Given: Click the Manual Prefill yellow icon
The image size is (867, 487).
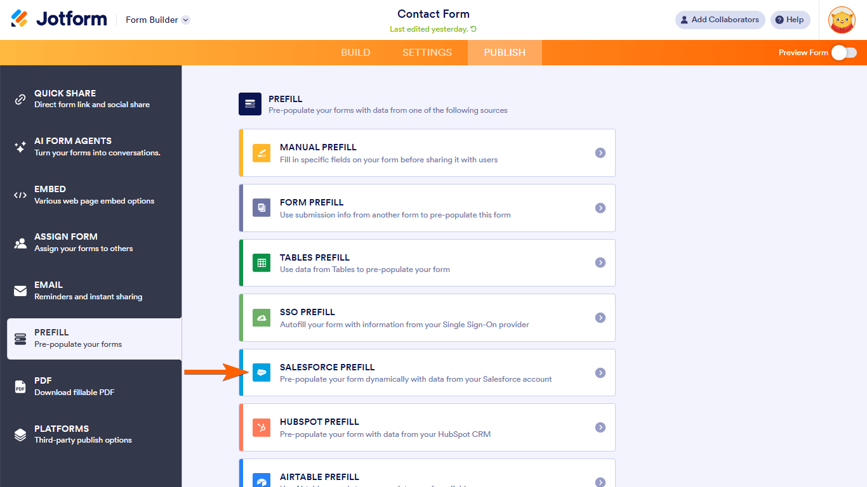Looking at the screenshot, I should pyautogui.click(x=261, y=153).
